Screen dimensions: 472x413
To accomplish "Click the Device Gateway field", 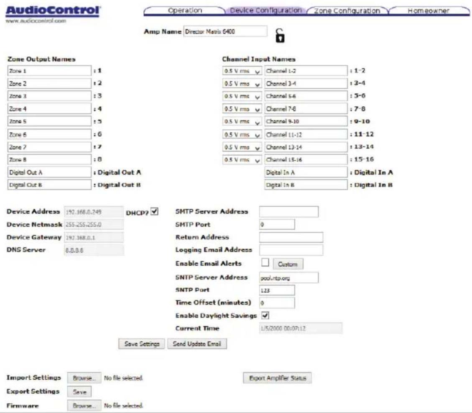I will tap(94, 237).
